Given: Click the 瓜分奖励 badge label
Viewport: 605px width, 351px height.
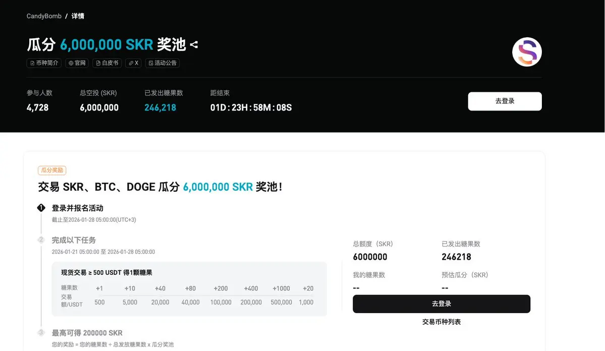Looking at the screenshot, I should point(52,170).
